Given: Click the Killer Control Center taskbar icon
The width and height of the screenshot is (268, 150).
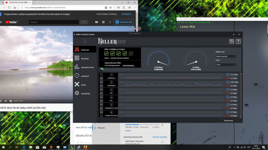Looking at the screenshot, I should 72,147.
